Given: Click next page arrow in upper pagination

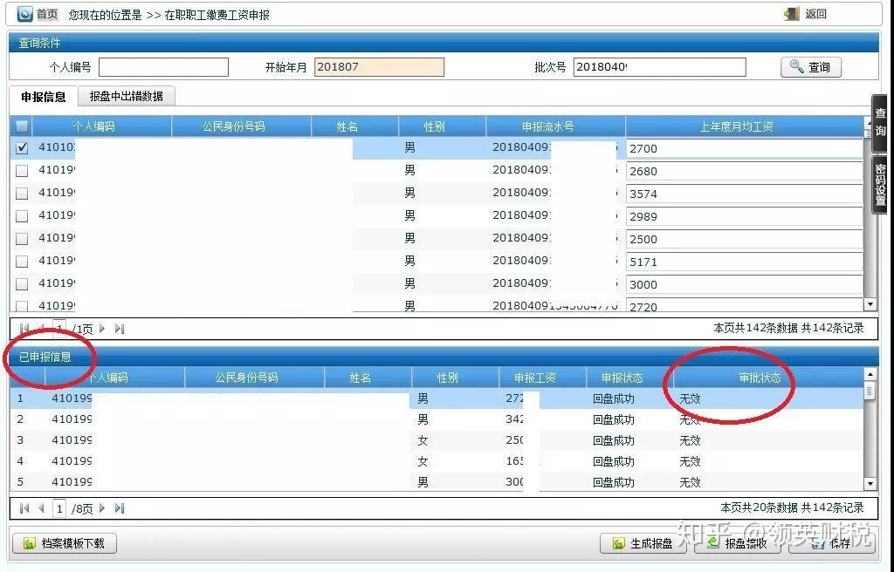Looking at the screenshot, I should [x=102, y=328].
